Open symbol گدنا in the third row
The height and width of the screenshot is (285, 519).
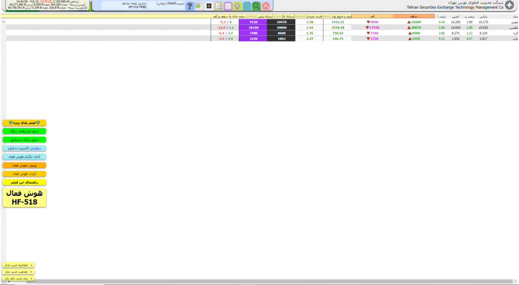point(515,33)
